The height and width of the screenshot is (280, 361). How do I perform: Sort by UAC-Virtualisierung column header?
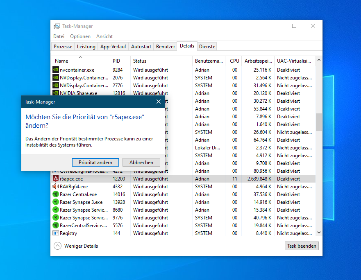point(295,61)
